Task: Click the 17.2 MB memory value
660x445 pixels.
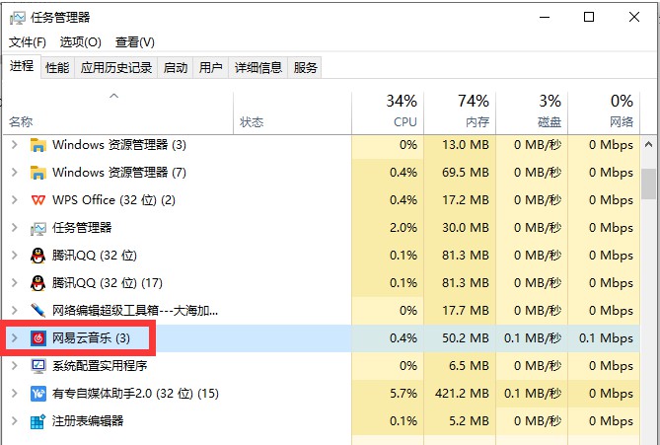Action: point(466,200)
